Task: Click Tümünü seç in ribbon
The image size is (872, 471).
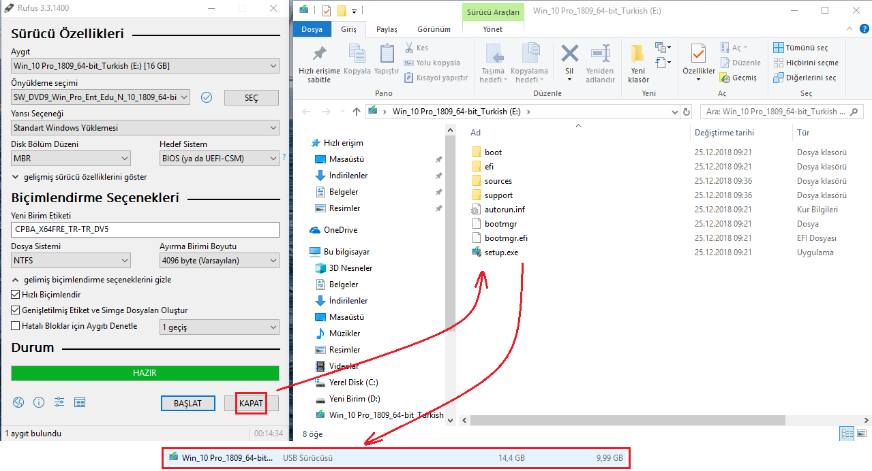Action: (801, 48)
